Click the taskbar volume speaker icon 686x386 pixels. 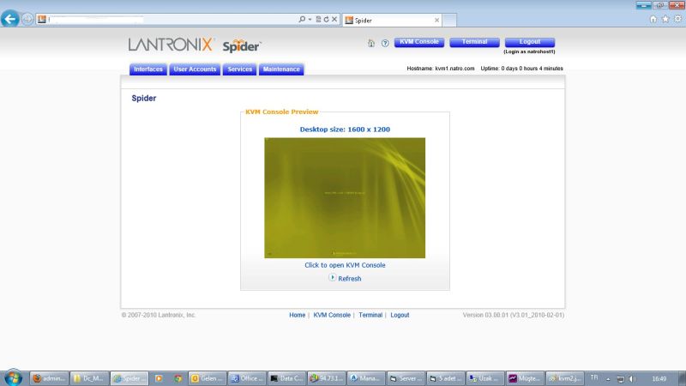point(632,377)
